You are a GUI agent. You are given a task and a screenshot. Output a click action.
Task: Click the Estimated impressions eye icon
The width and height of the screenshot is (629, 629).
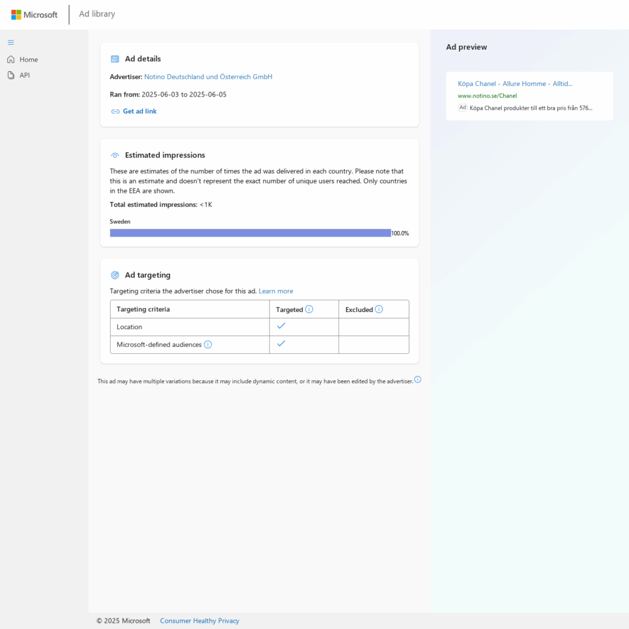click(115, 155)
